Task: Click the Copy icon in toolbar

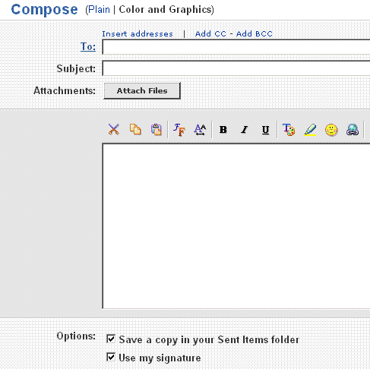Action: click(135, 130)
